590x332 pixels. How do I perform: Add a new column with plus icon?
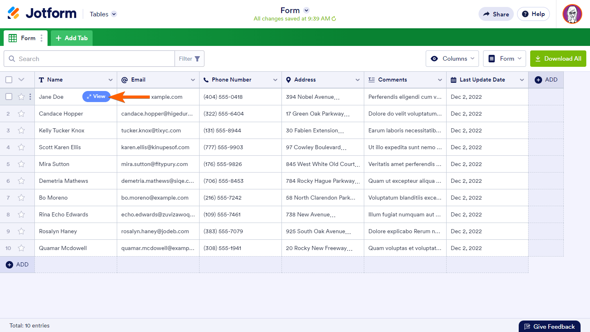coord(538,80)
